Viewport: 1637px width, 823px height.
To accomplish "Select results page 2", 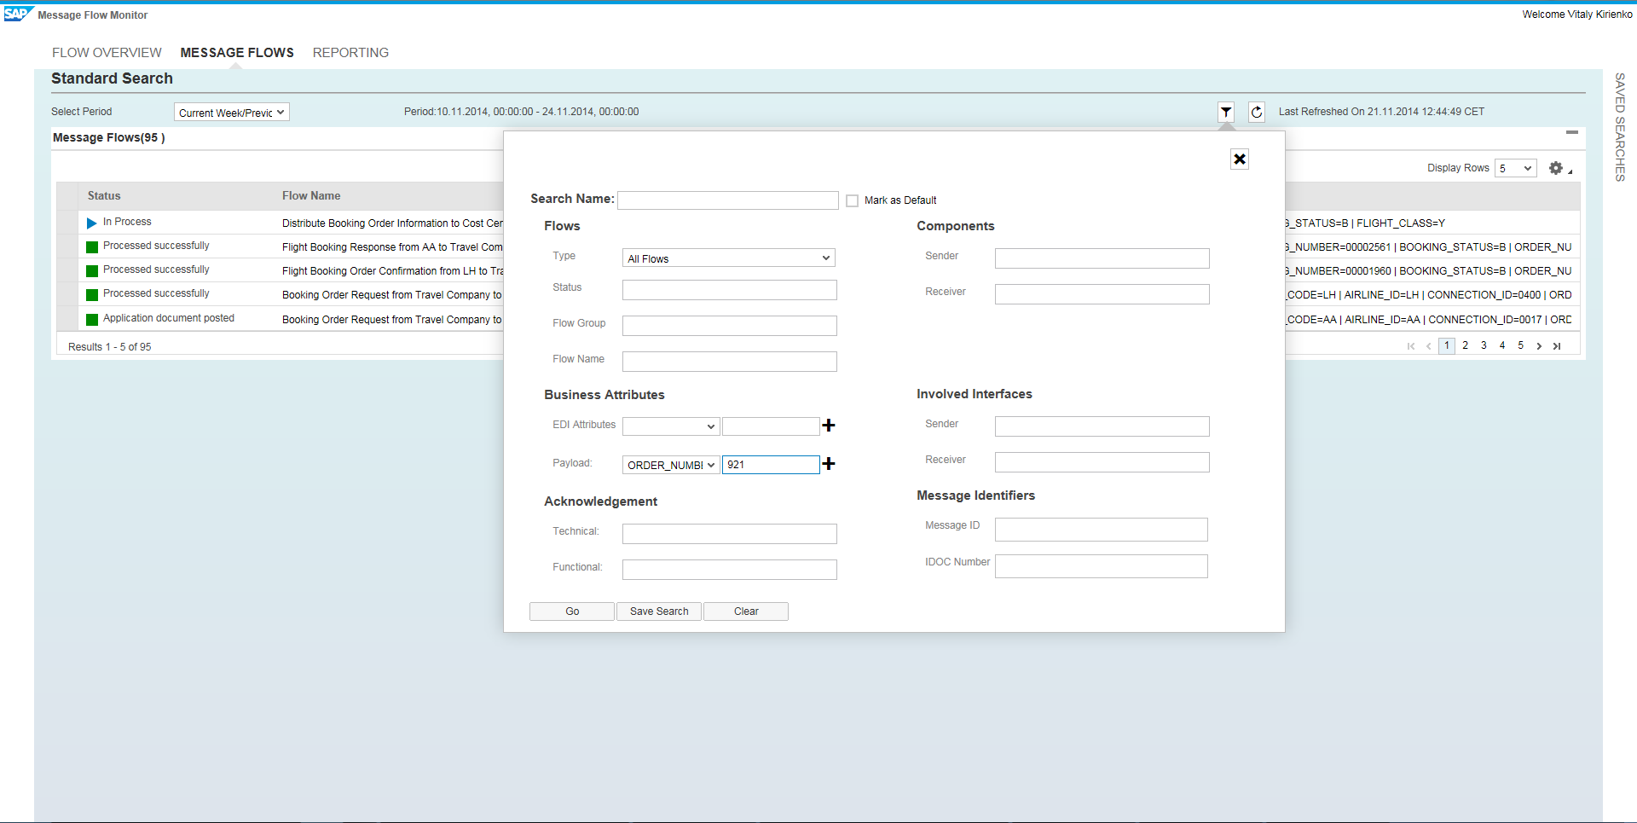I will click(1466, 346).
